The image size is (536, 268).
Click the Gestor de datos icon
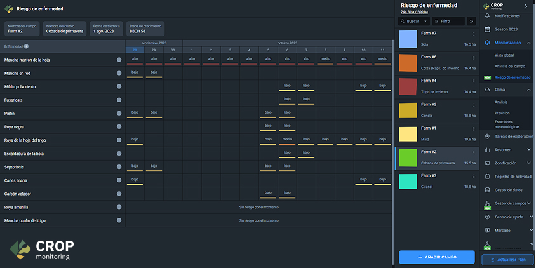click(x=488, y=190)
